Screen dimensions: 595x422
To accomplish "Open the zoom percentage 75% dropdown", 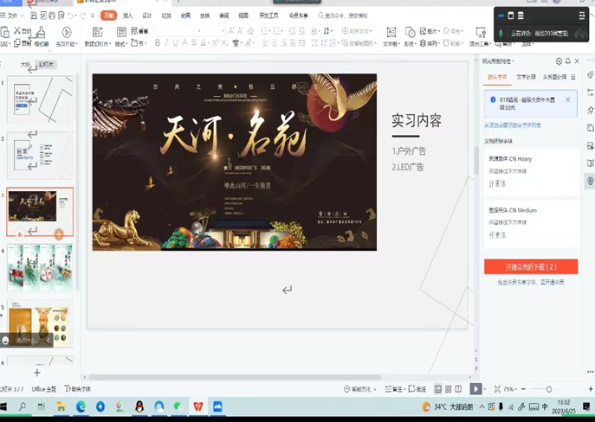I will point(510,390).
